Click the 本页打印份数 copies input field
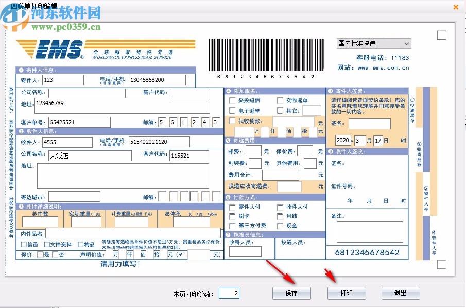 [x=229, y=293]
